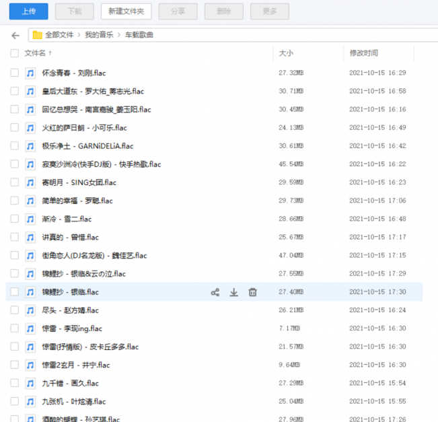Click music icon of 寂寞沙洲冷 file
Screen dimensions: 438x422
(x=30, y=164)
